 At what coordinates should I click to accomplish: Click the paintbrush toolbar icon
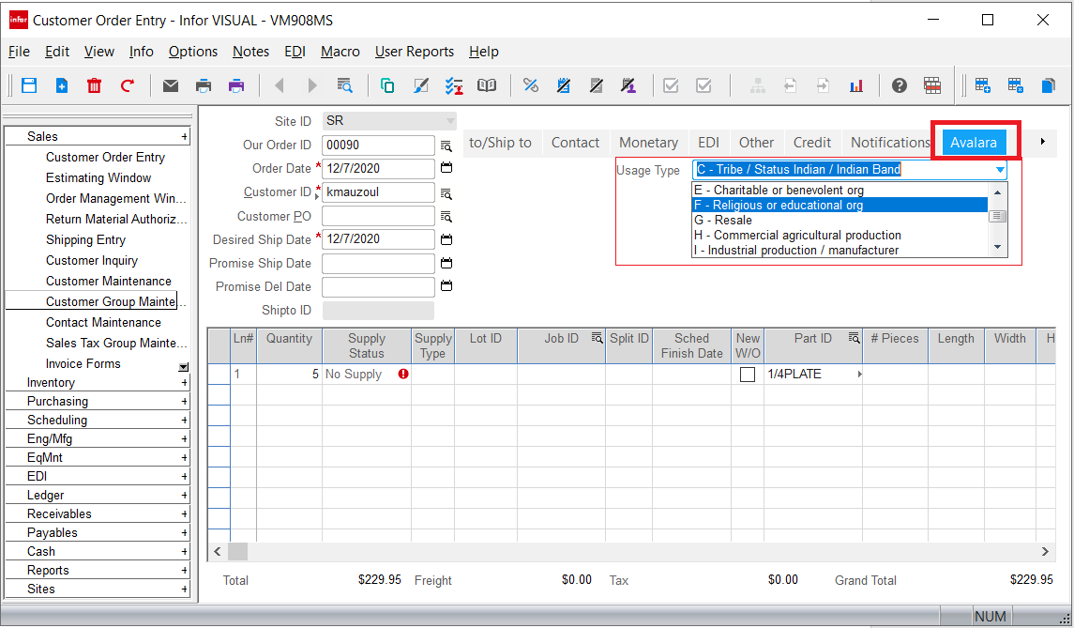pos(420,85)
